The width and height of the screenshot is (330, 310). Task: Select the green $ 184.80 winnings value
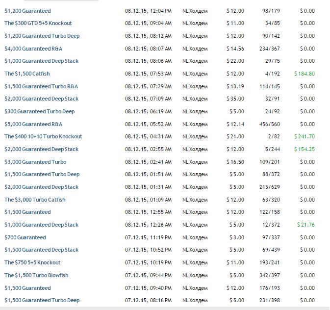305,74
